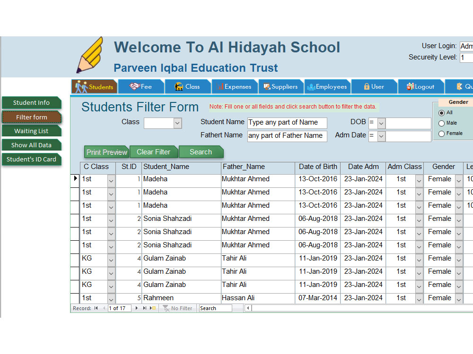
Task: Click the record number box '1 of 17'
Action: pos(119,308)
